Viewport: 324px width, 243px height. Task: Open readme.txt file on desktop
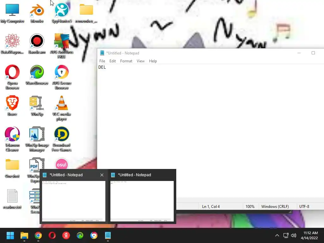[12, 199]
